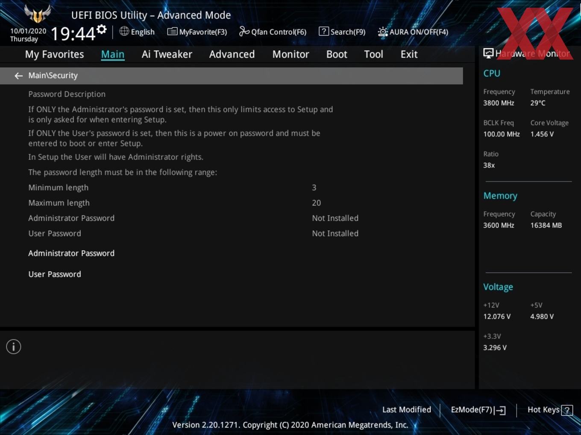Click the AURA light bulb icon

[383, 32]
